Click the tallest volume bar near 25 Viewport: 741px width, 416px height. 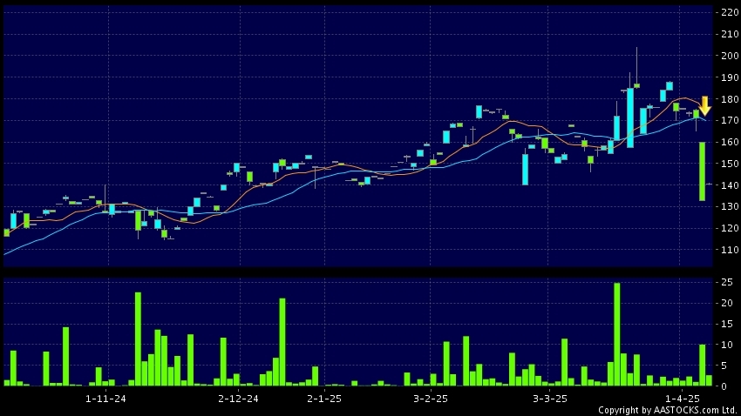(616, 334)
